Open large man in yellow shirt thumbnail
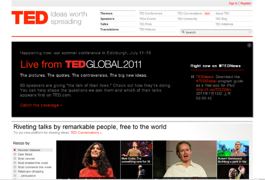Viewport: 265px width, 180px height. tap(185, 160)
